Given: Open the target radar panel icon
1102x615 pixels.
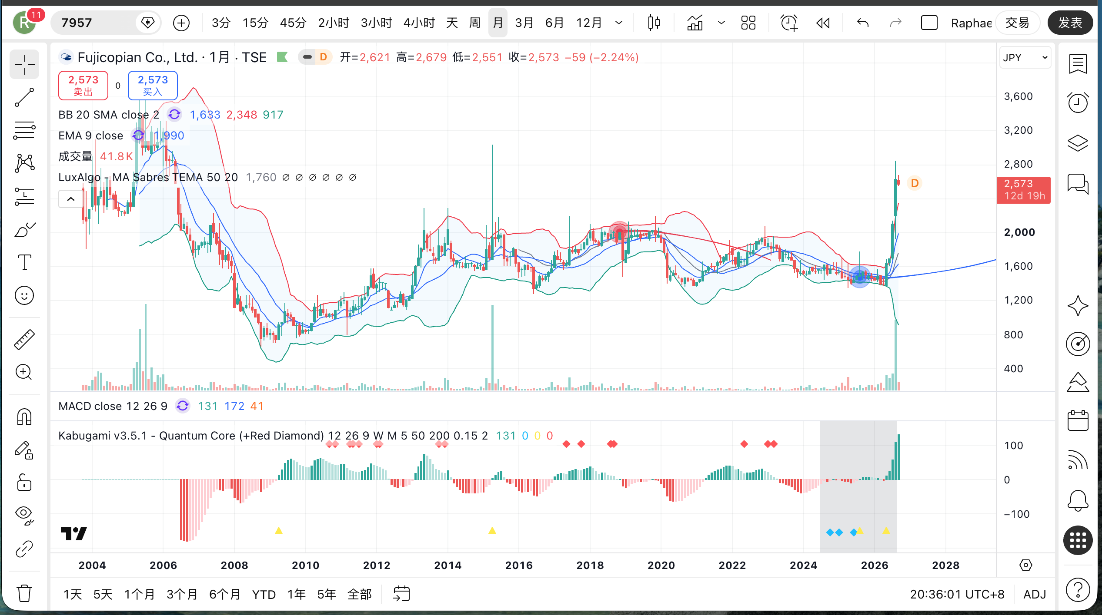Looking at the screenshot, I should point(1078,344).
